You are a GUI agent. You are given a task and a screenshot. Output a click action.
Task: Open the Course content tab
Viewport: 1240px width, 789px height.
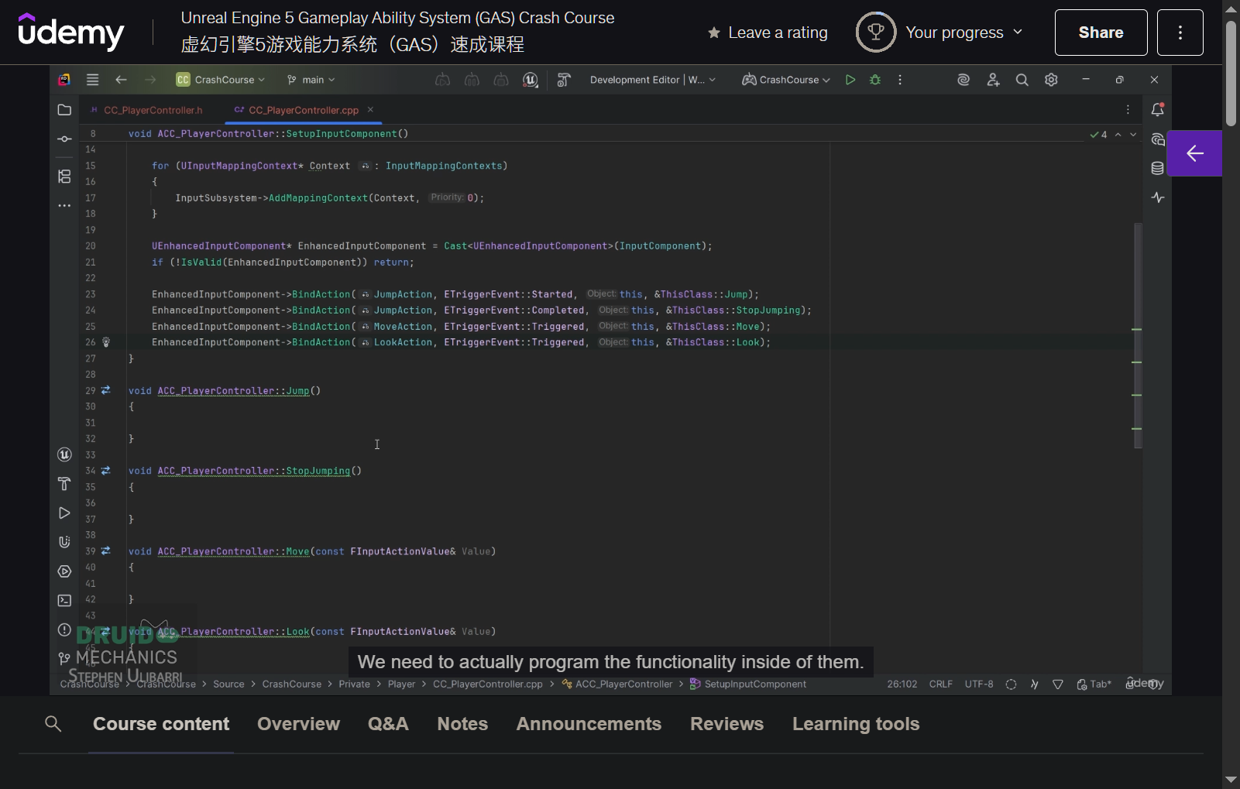(161, 724)
